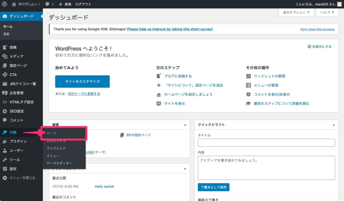344x201 pixels.
Task: Click the メニューを閉じる collapse arrow icon
Action: coord(5,178)
